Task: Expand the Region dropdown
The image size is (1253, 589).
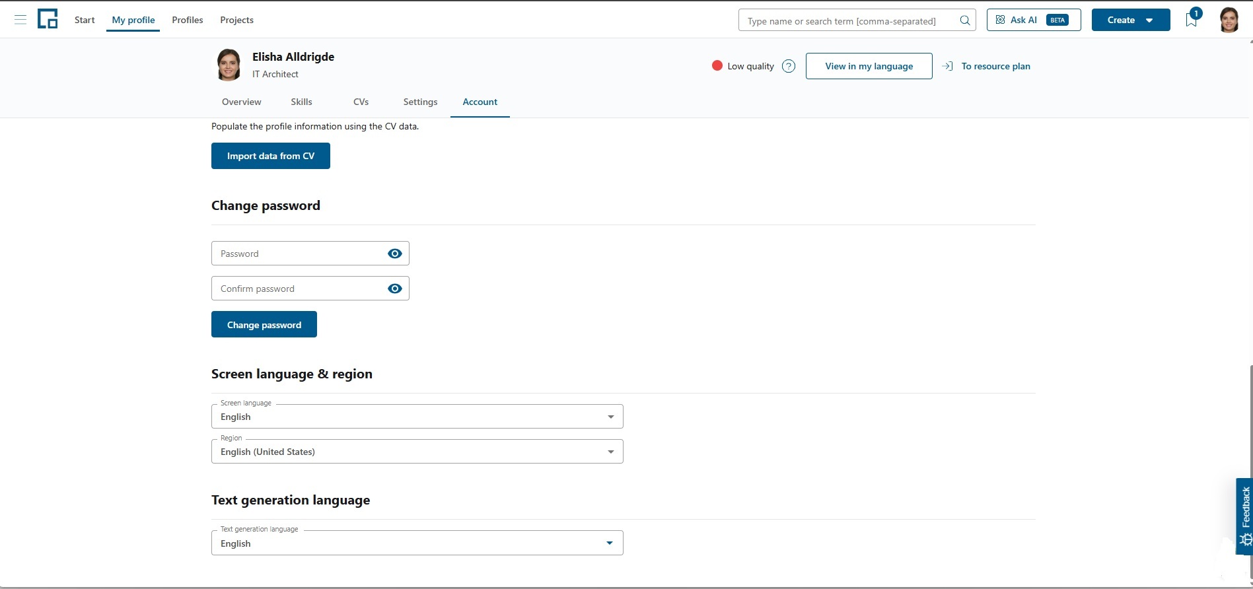Action: click(x=417, y=452)
